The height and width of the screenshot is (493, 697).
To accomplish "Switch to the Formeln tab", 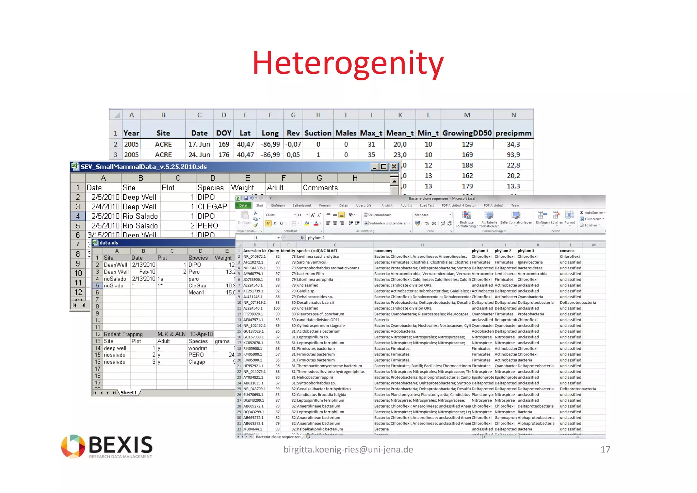I will pos(325,205).
